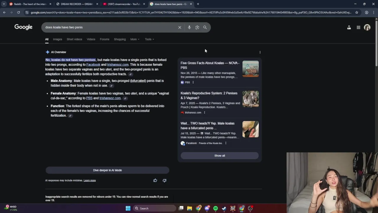This screenshot has height=213, width=378.
Task: Go back to previous page
Action: [4, 12]
